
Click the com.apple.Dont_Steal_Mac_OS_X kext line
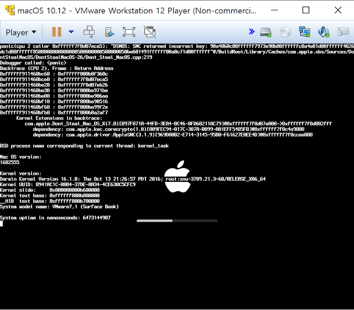point(178,124)
